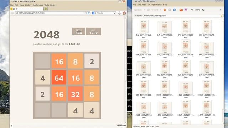Go back a page in Firefox
228x128 pixels.
click(x=12, y=13)
